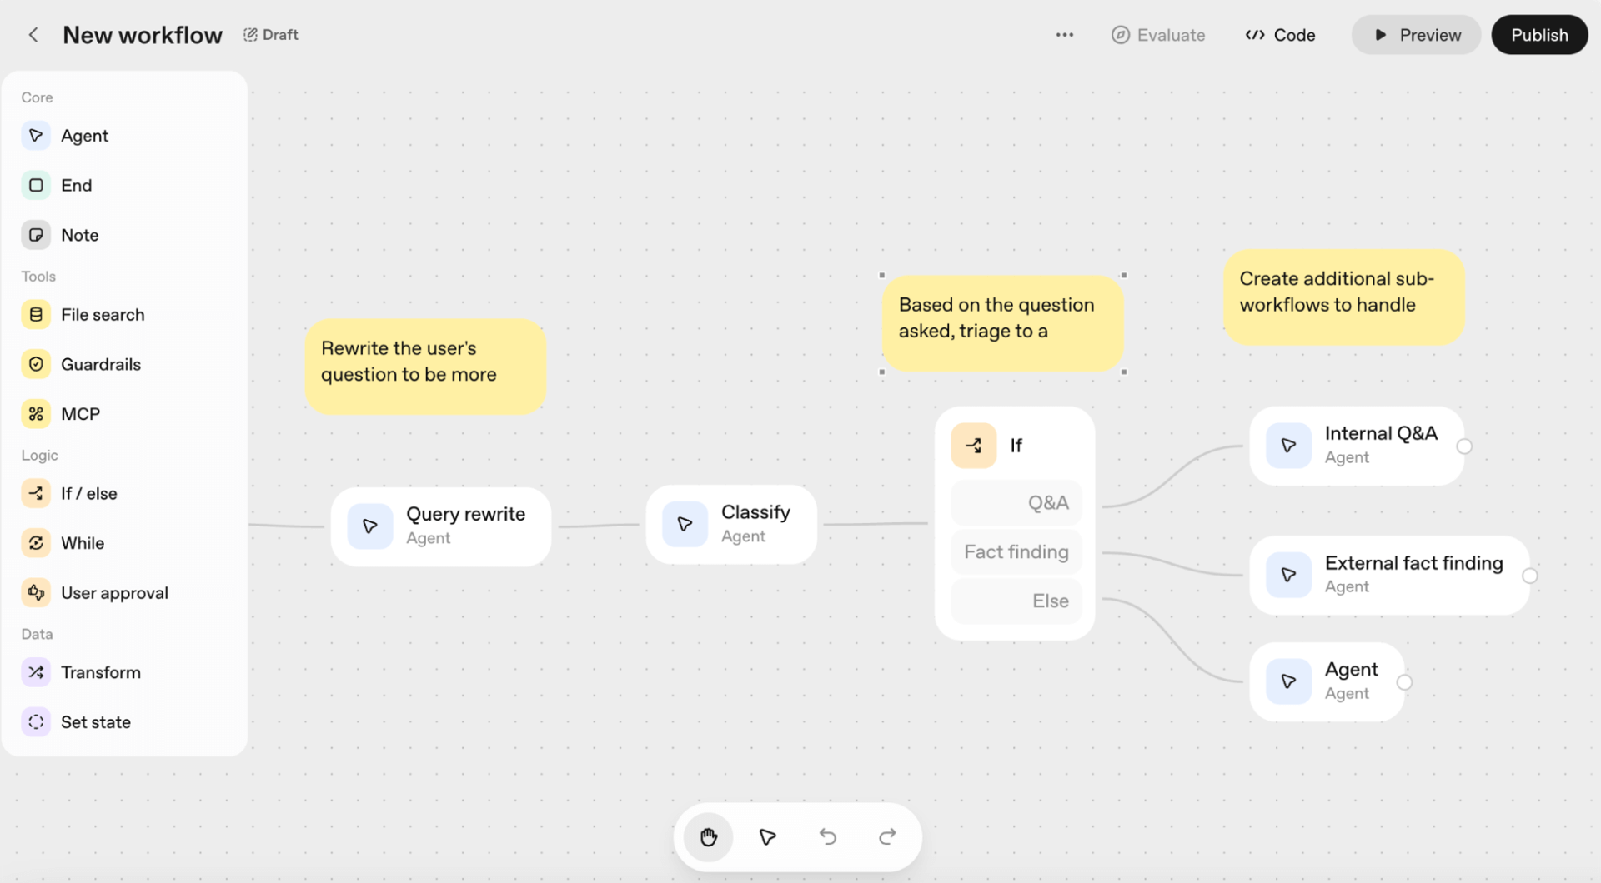Open the Evaluate view

point(1157,35)
